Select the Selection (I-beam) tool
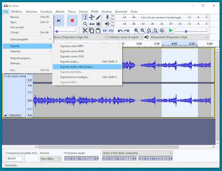This screenshot has width=222, height=171. pyautogui.click(x=85, y=17)
